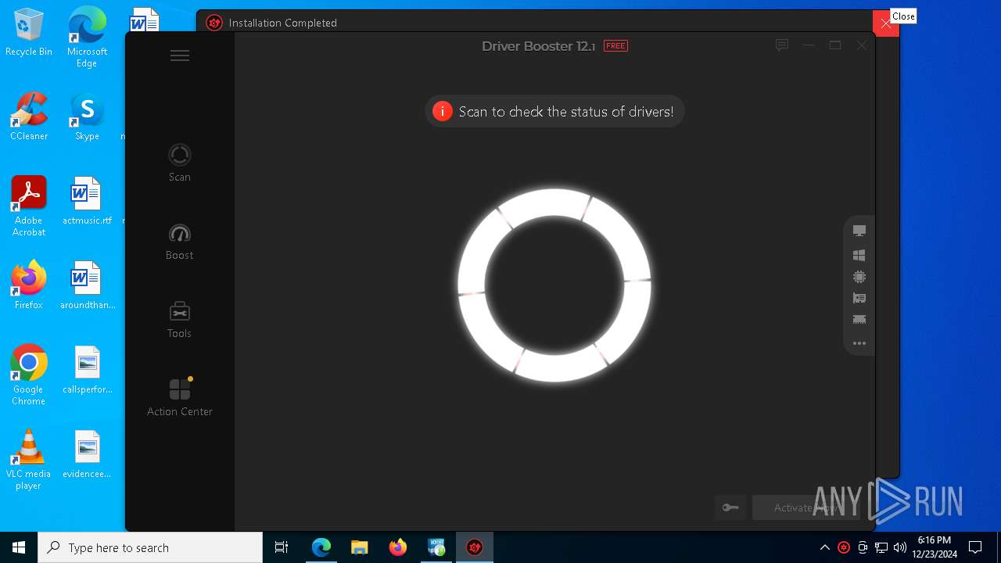Open Firefox from the taskbar
Viewport: 1001px width, 563px height.
(x=398, y=547)
